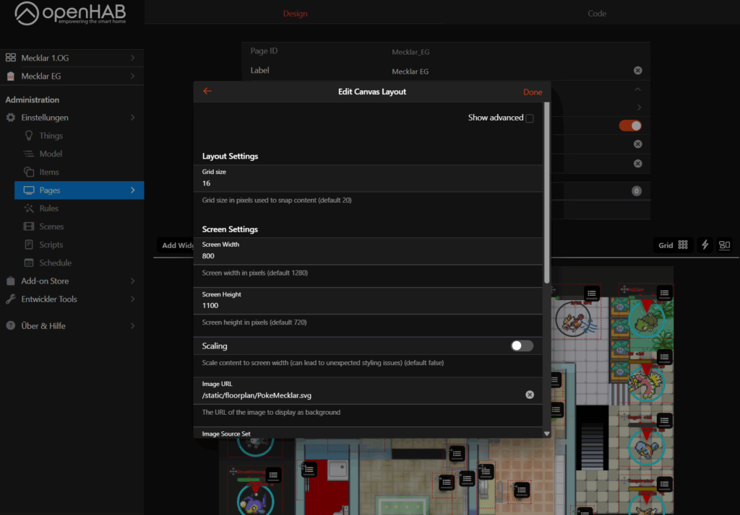Click the Items stacked-squares icon
This screenshot has width=740, height=515.
pos(29,172)
